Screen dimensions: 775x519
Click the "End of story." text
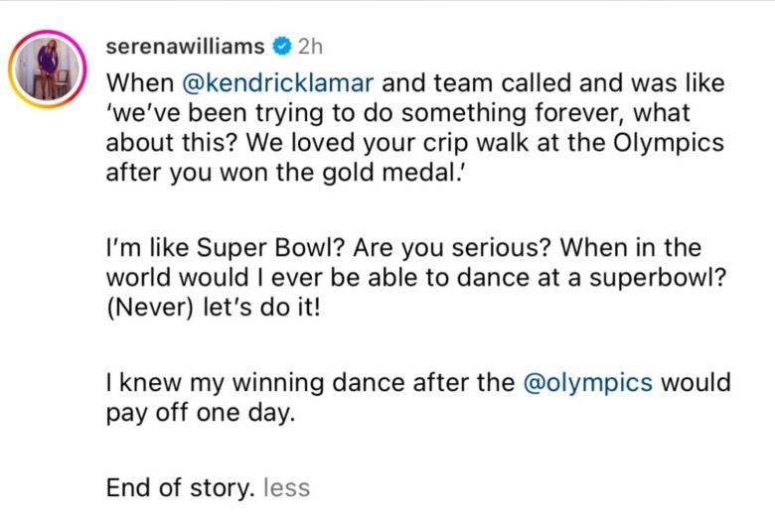coord(180,488)
